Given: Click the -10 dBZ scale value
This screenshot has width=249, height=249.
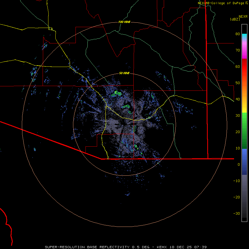Looking at the screenshot, I should (x=237, y=181).
